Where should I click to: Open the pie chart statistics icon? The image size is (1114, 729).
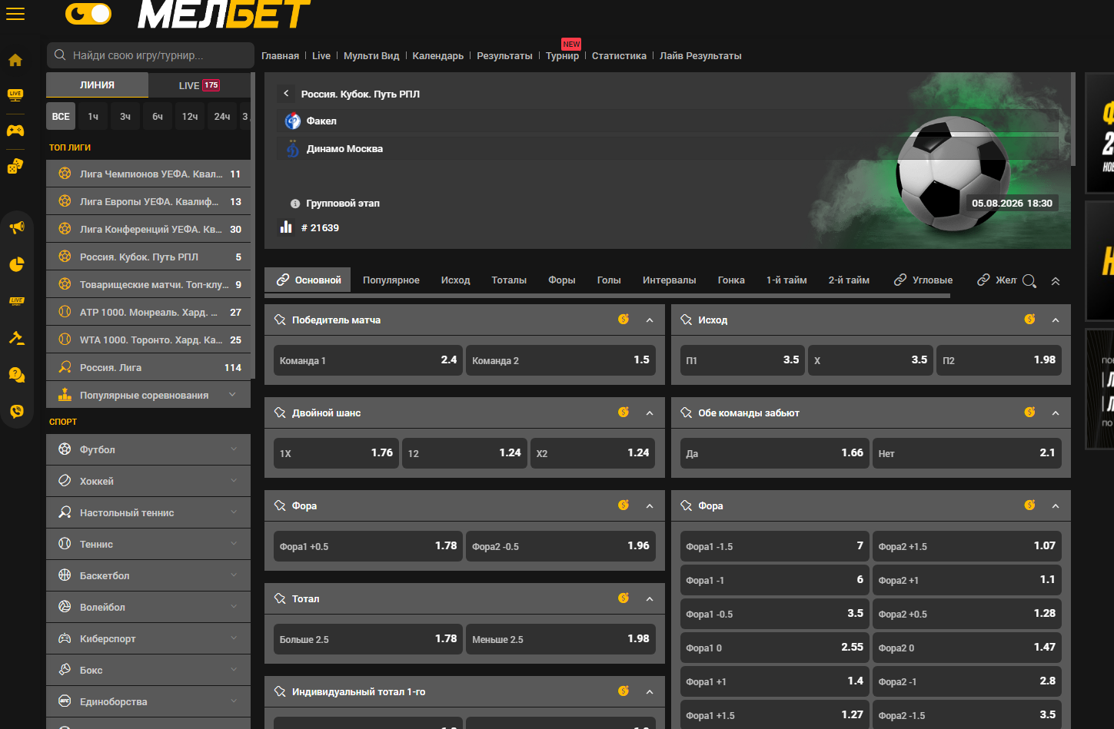coord(17,264)
